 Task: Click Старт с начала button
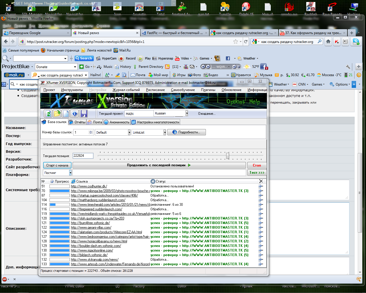click(57, 165)
